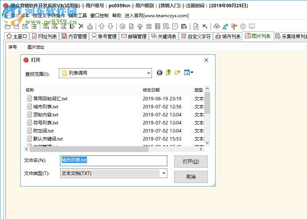Viewport: 307px width, 219px height.
Task: Switch to the 关键词表 tab
Action: [x=164, y=36]
